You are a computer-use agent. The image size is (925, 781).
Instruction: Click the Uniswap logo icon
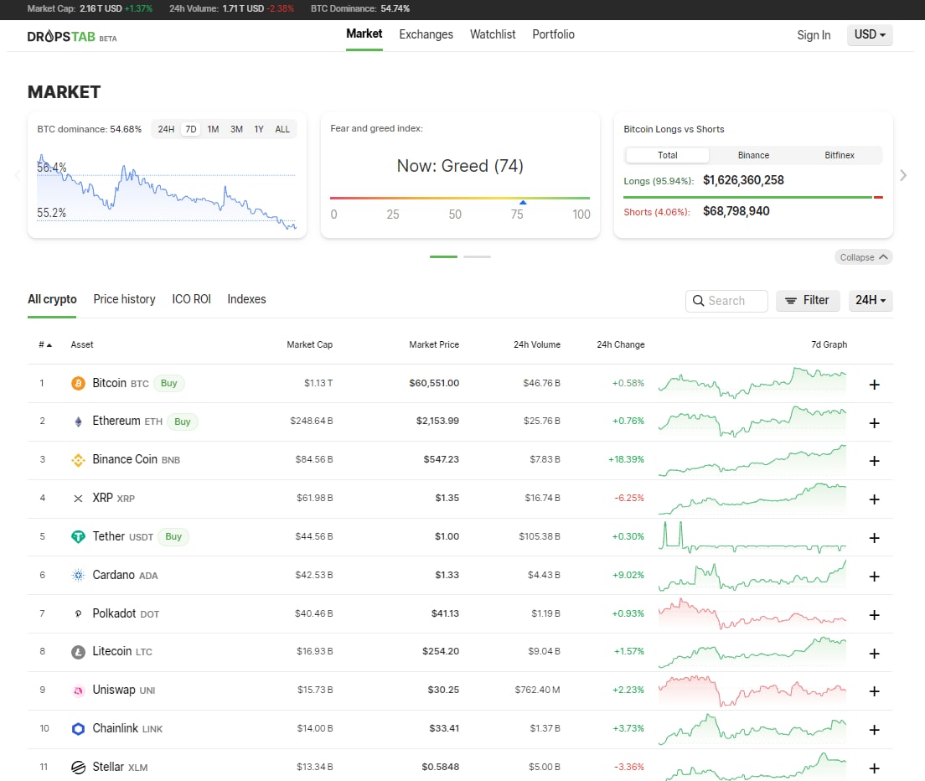point(78,690)
